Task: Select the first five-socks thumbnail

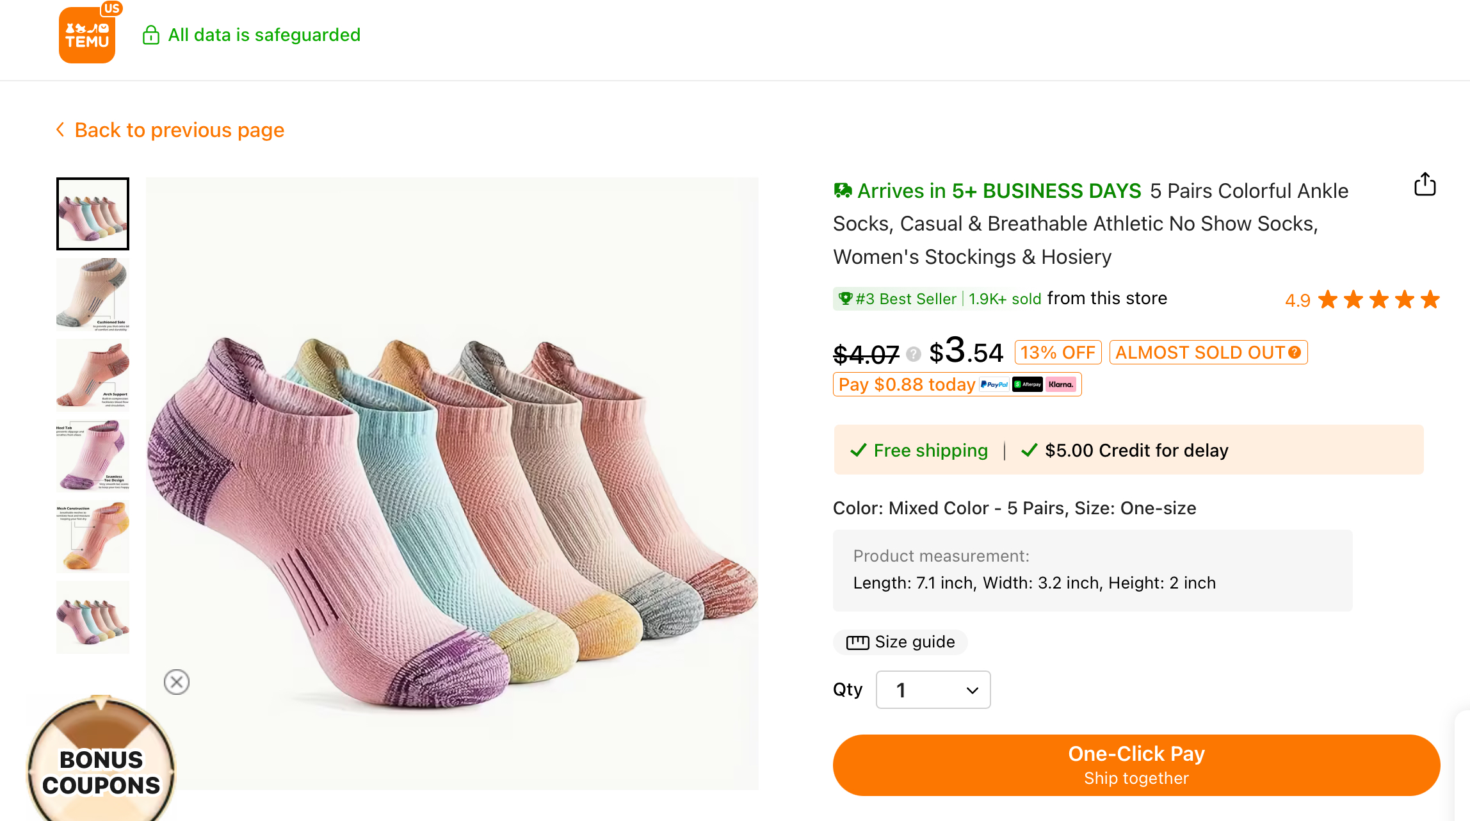Action: coord(93,214)
